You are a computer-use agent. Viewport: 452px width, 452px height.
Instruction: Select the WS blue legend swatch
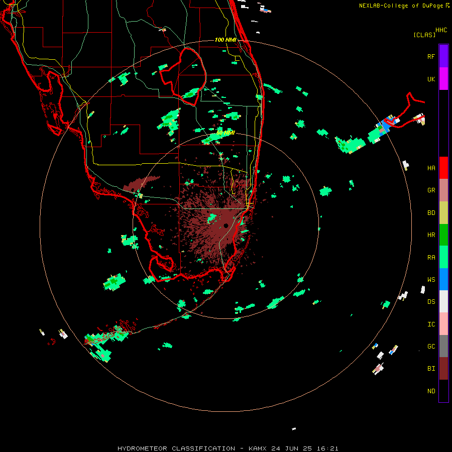click(443, 279)
